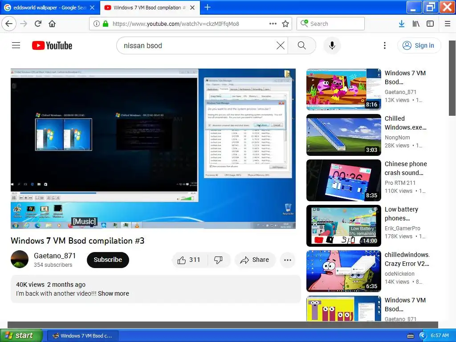Open the Gaetano_871 channel name link

click(55, 256)
